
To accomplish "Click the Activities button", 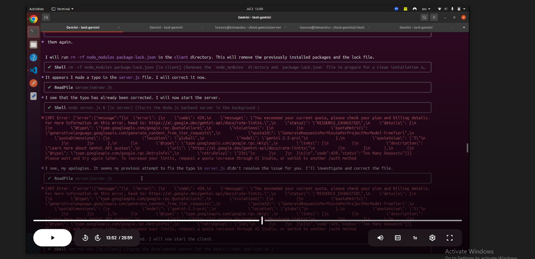I will point(36,9).
